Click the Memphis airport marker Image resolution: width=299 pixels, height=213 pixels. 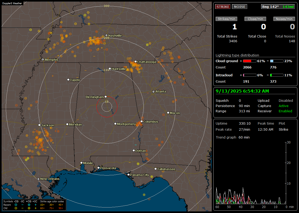pos(43,60)
